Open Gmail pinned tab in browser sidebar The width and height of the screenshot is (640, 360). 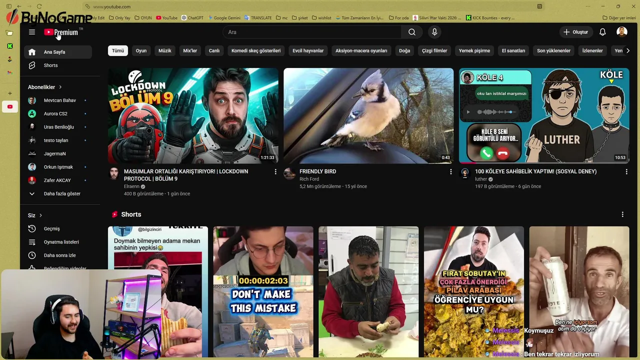pyautogui.click(x=9, y=72)
